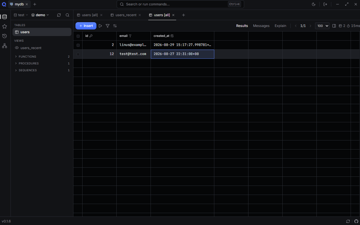Image resolution: width=360 pixels, height=225 pixels.
Task: Open the filter funnel icon
Action: [x=108, y=26]
